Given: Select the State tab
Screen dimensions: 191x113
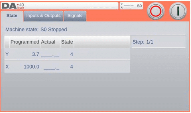Looking at the screenshot, I should pos(12,16).
